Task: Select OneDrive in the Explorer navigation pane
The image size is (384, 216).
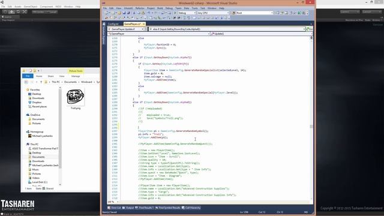Action: pos(33,115)
